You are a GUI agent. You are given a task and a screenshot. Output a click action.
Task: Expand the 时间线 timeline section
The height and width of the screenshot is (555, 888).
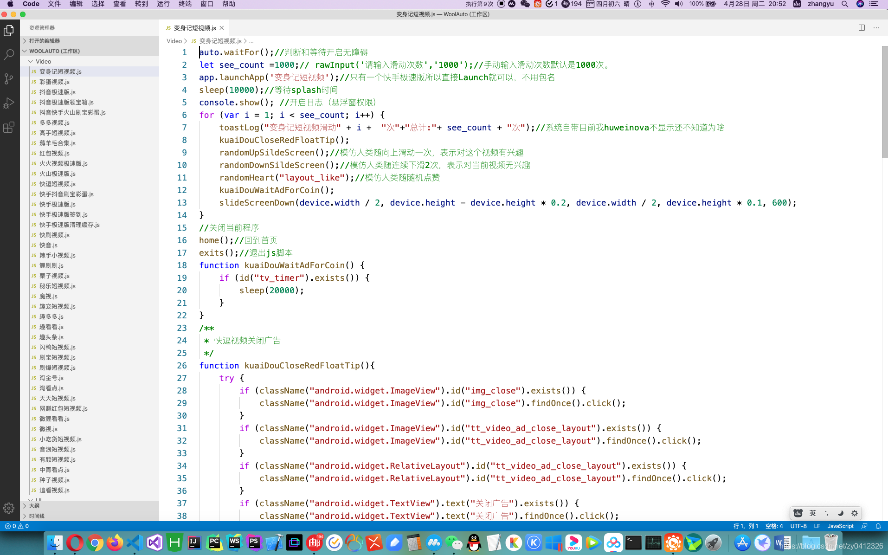(x=90, y=516)
